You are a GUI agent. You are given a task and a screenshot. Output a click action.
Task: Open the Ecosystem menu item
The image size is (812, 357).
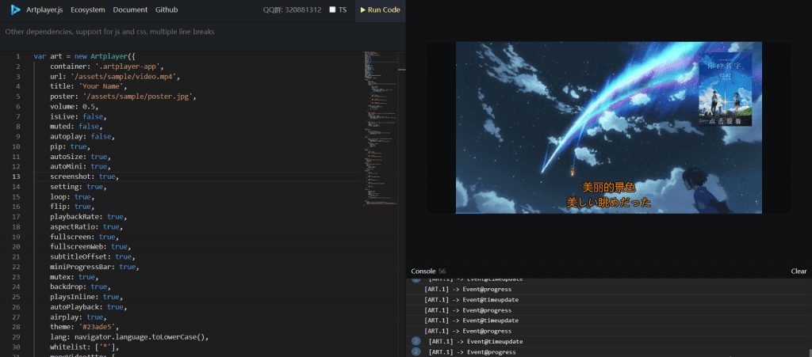(87, 9)
